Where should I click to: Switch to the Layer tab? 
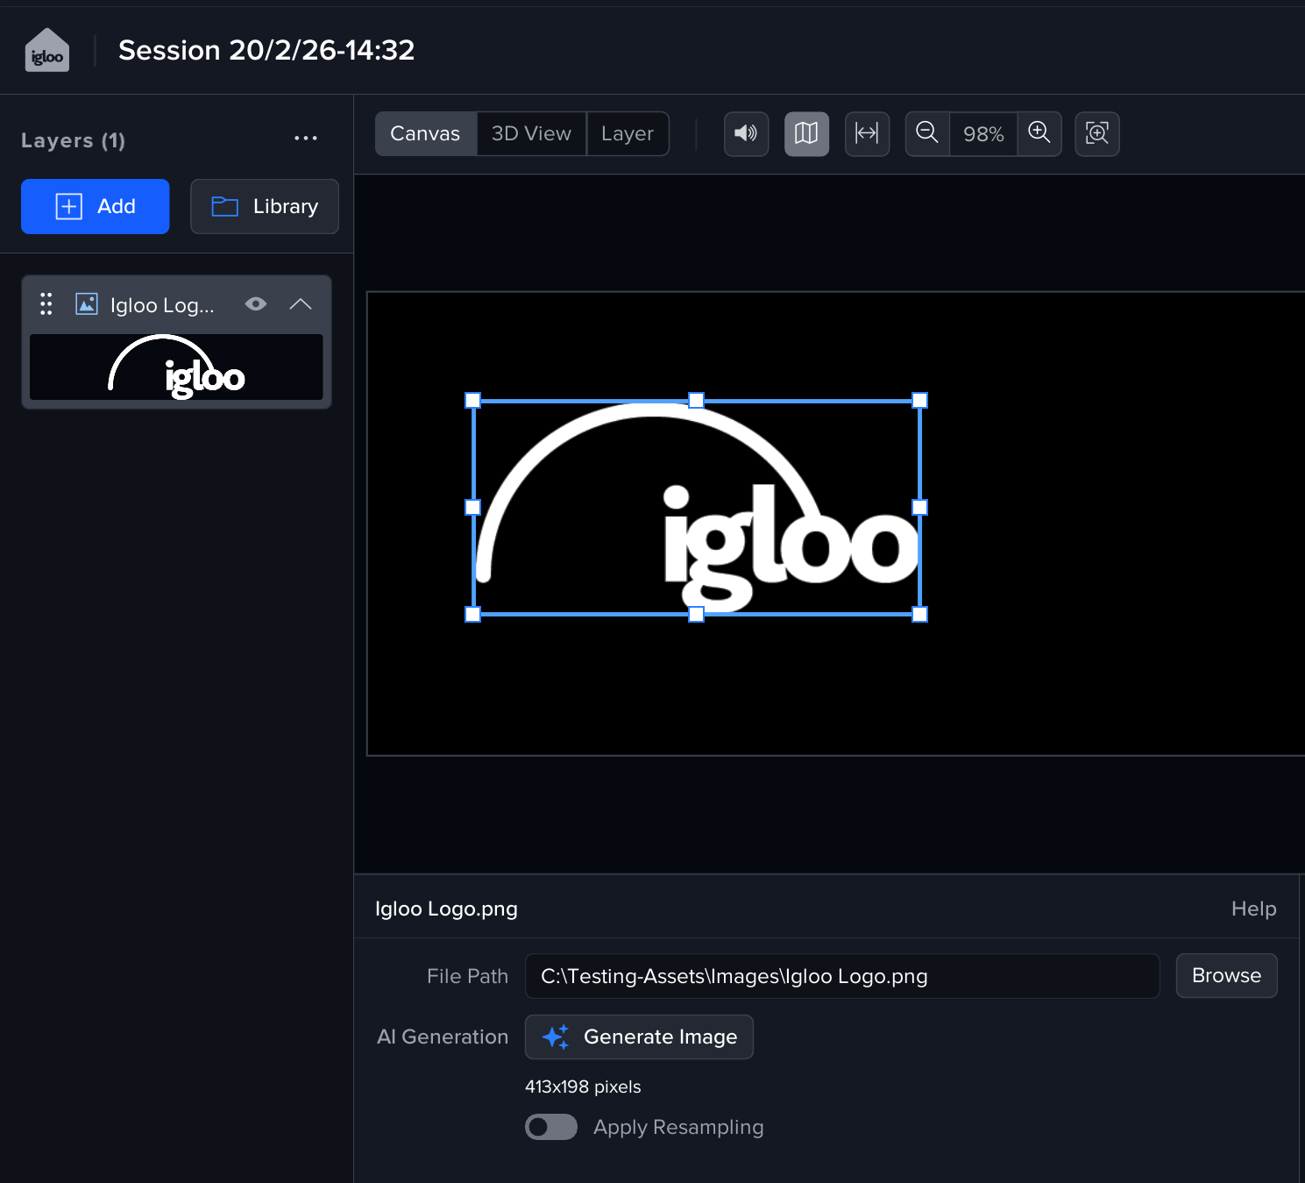coord(628,133)
